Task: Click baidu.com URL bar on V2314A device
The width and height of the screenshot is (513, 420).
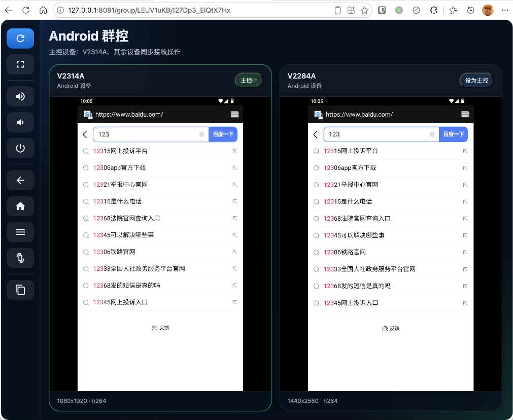Action: click(129, 115)
